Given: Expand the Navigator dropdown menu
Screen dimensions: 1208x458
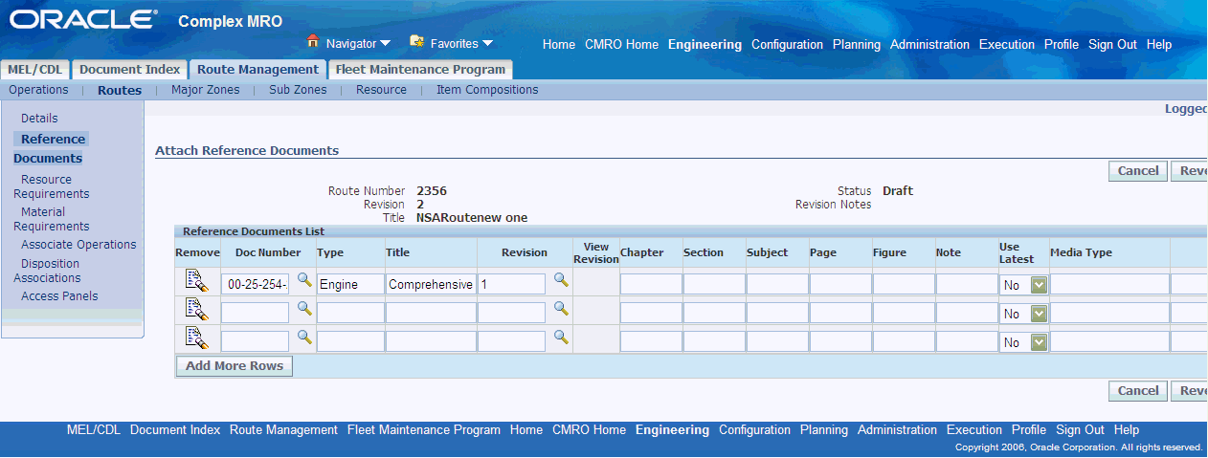Looking at the screenshot, I should click(385, 44).
